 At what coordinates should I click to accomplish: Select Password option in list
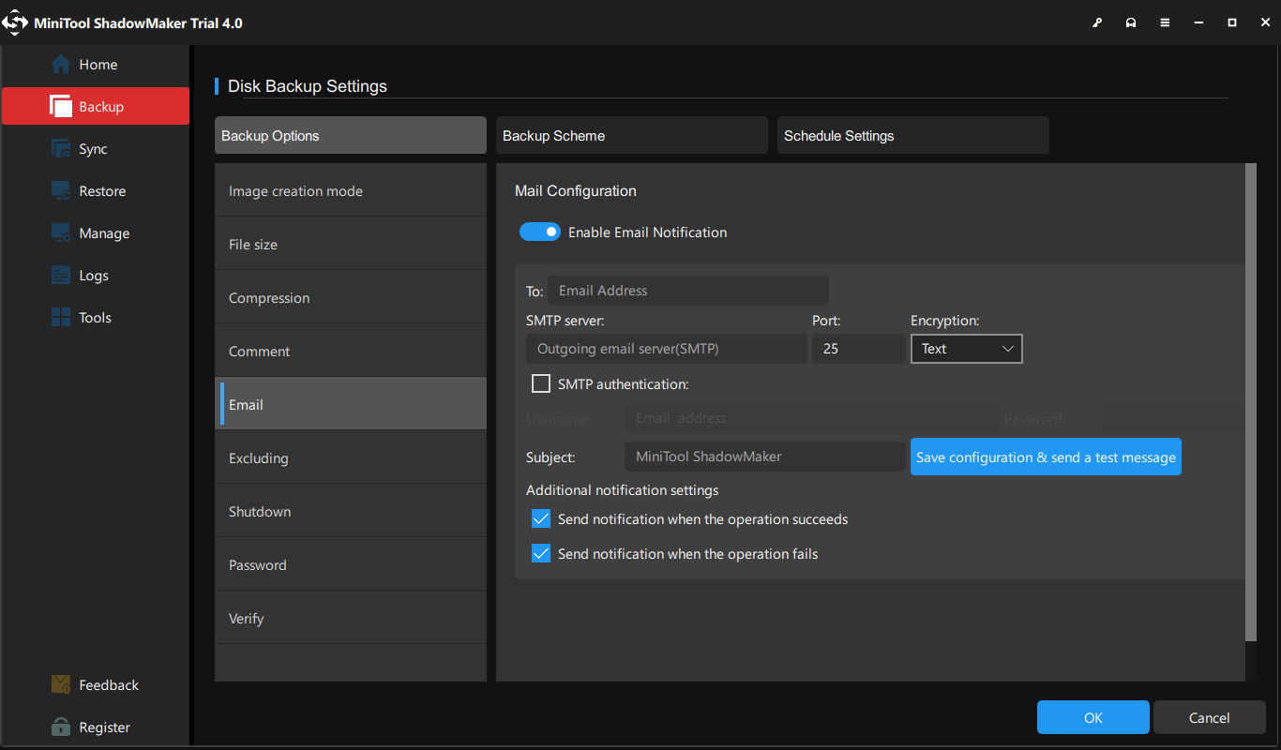pyautogui.click(x=351, y=564)
